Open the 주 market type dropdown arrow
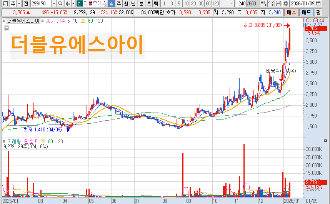The image size is (330, 204). 19,3
